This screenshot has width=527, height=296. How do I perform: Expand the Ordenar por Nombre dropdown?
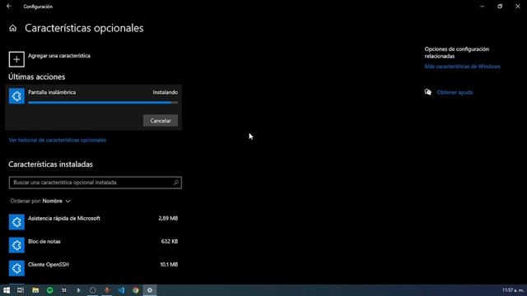tap(40, 201)
